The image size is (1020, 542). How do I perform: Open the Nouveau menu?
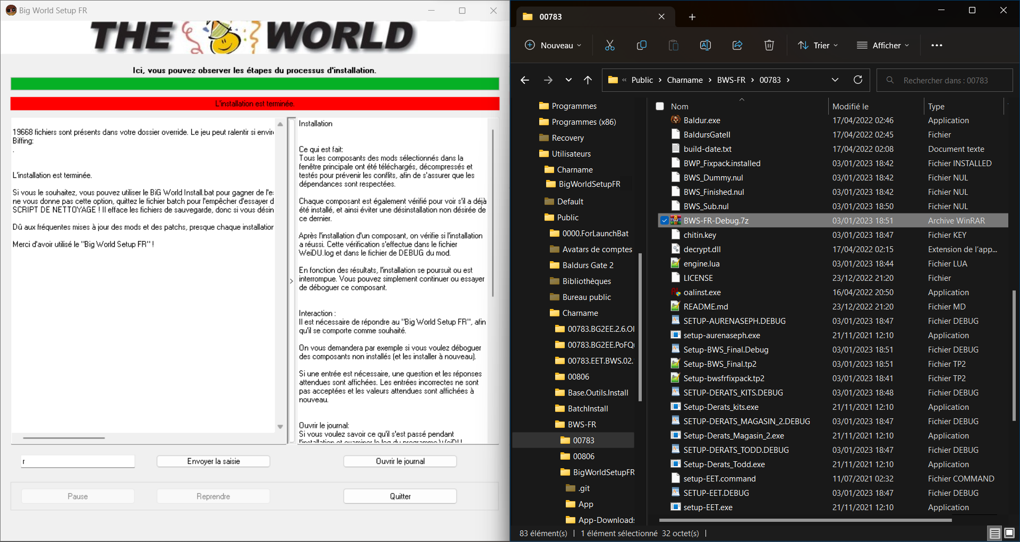tap(553, 45)
